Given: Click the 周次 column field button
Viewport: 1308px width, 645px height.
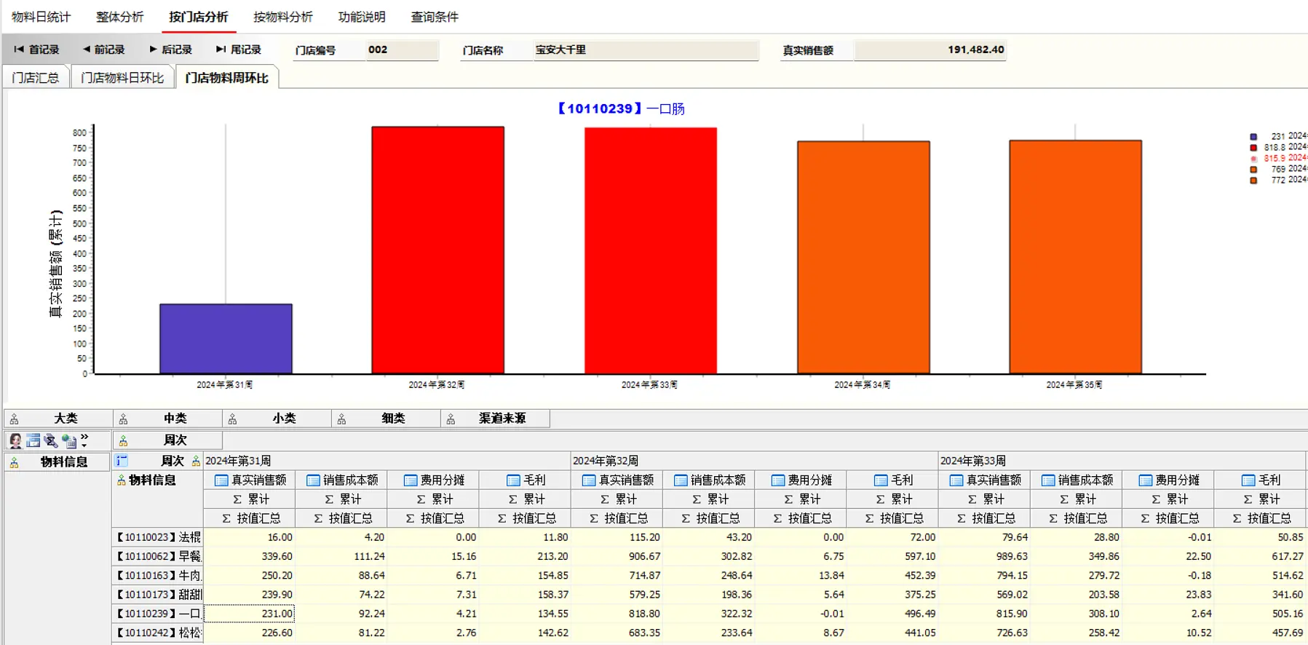Looking at the screenshot, I should pos(167,440).
